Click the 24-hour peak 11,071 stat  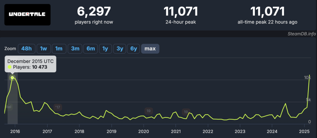pos(180,15)
